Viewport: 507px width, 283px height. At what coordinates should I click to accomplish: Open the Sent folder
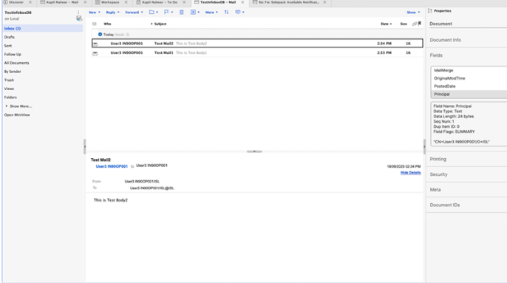(8, 46)
